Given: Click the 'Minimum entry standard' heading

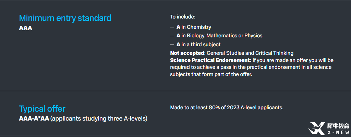Looking at the screenshot, I should coord(65,18).
